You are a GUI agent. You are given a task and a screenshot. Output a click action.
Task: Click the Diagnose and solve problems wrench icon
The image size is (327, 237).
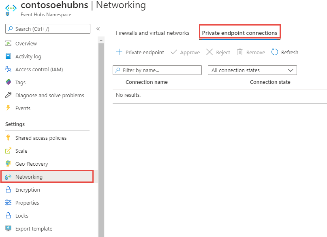(x=9, y=95)
